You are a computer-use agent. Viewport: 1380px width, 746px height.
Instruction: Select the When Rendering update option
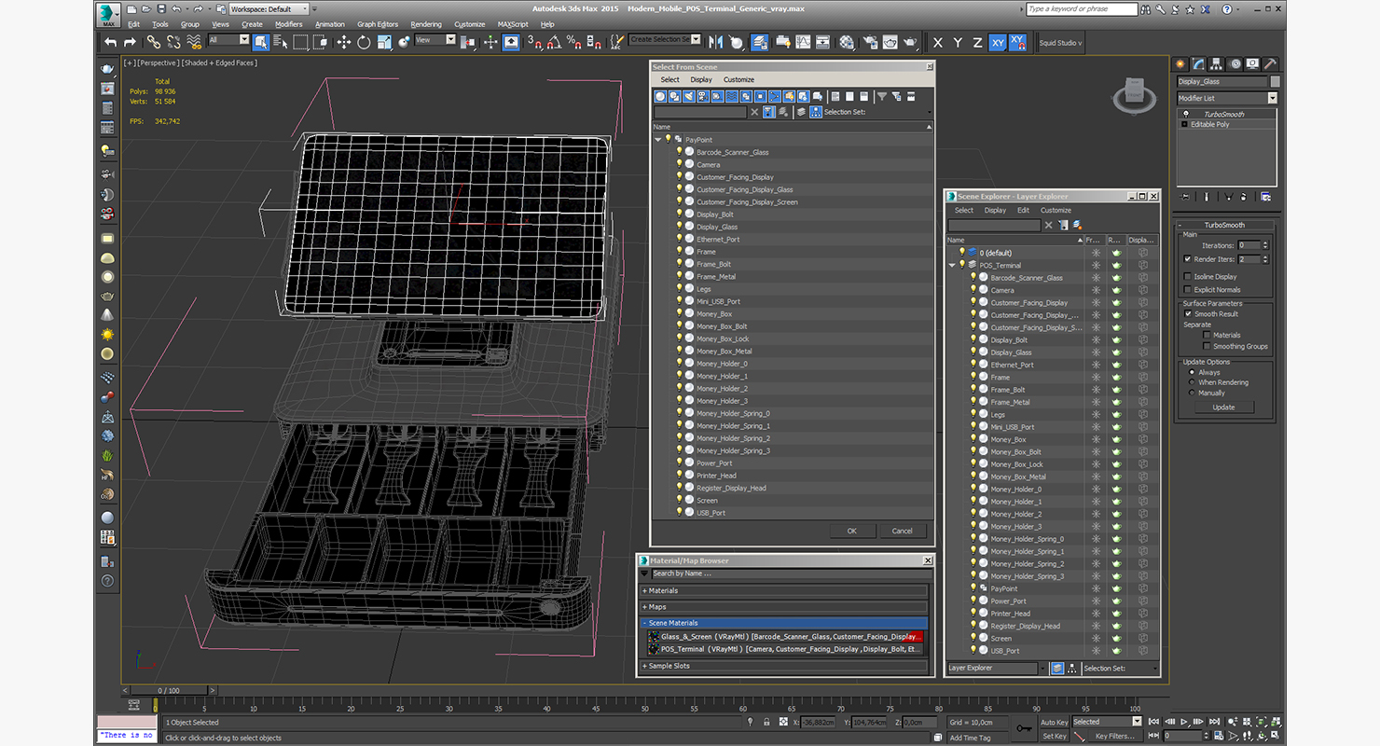[1192, 382]
